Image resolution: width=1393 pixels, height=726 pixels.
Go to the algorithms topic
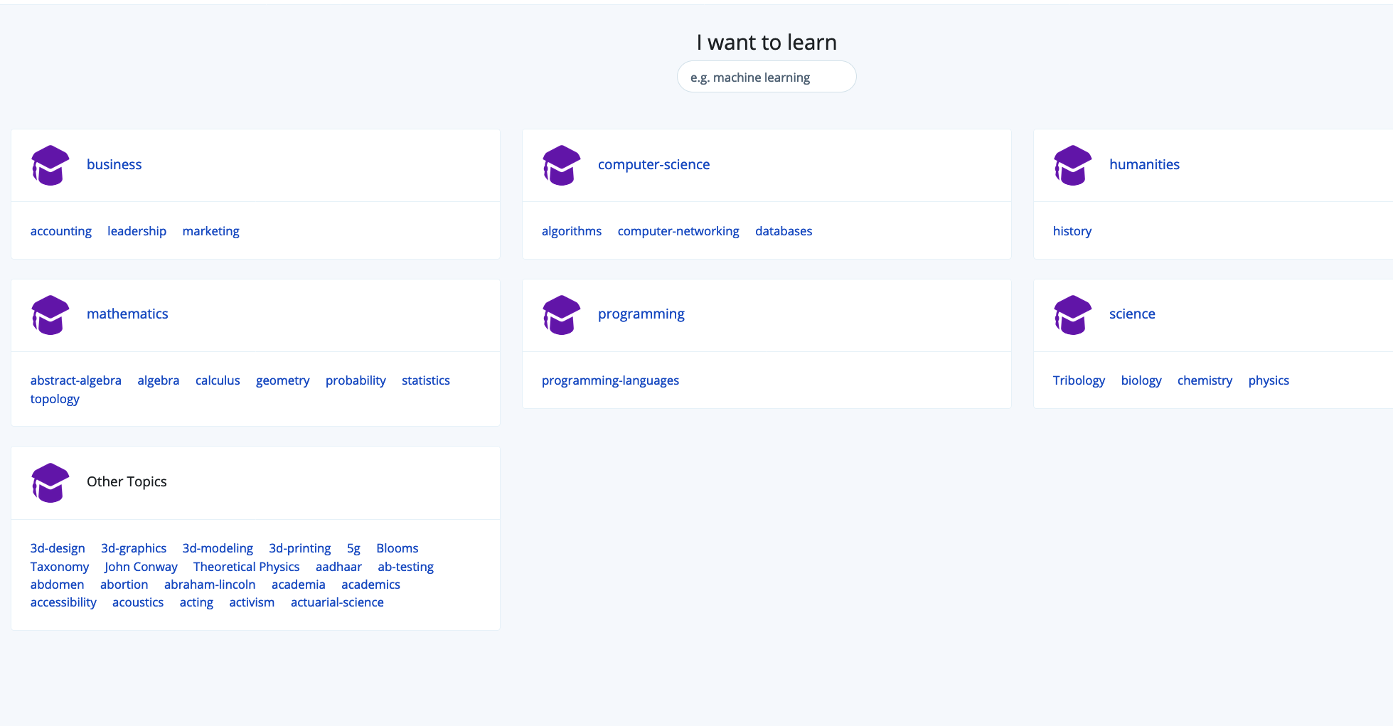(572, 231)
